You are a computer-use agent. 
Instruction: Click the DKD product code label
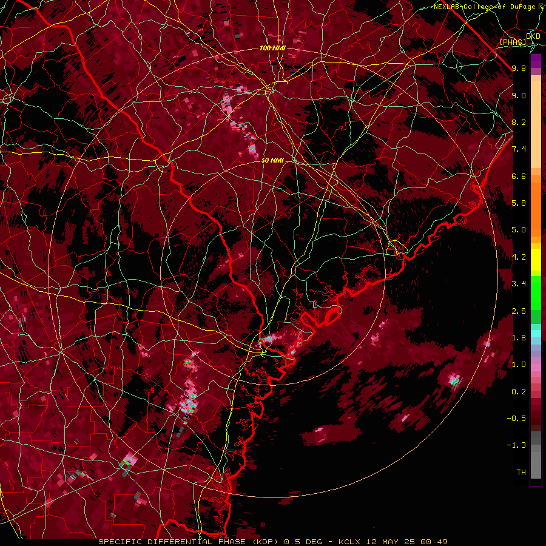533,36
